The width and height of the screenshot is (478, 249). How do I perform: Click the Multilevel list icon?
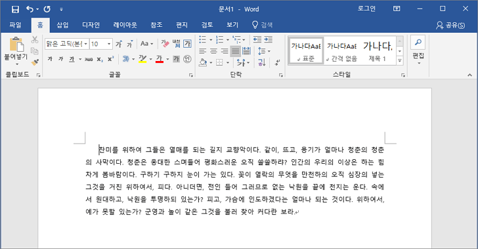pos(236,39)
